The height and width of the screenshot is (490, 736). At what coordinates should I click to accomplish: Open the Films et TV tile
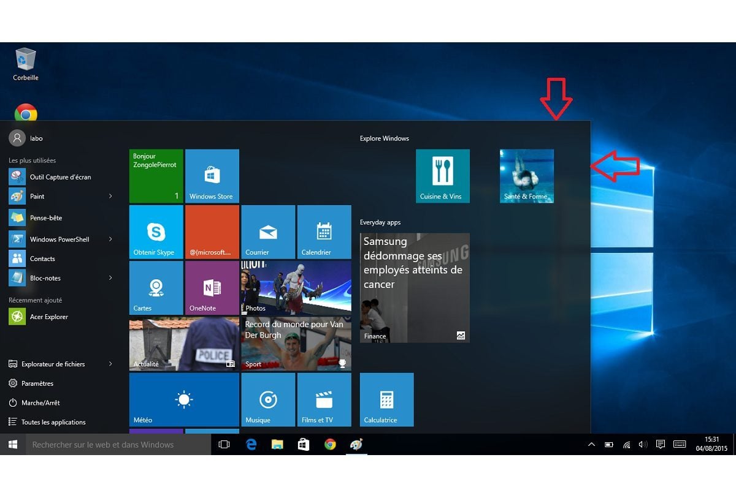click(324, 399)
